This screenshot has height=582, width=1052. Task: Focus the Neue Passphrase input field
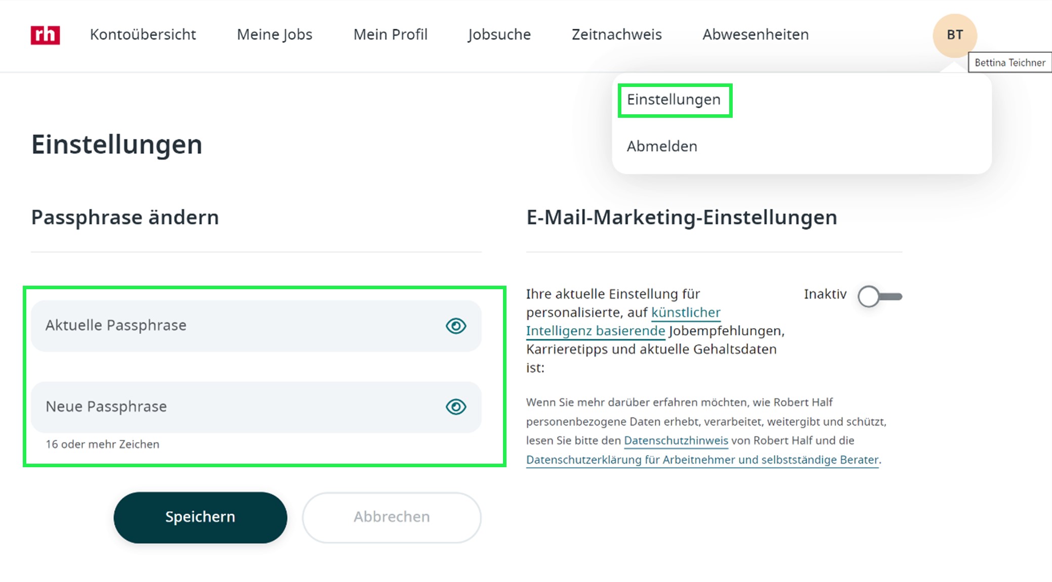click(256, 407)
